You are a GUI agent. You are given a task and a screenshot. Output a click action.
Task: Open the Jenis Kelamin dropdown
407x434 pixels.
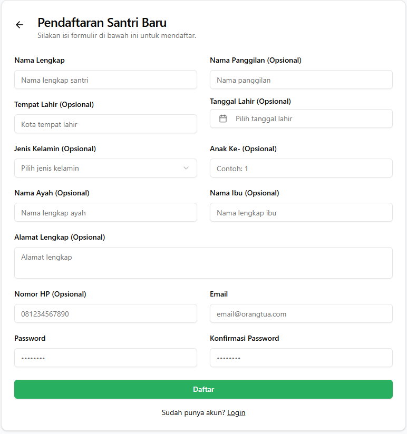pos(105,168)
